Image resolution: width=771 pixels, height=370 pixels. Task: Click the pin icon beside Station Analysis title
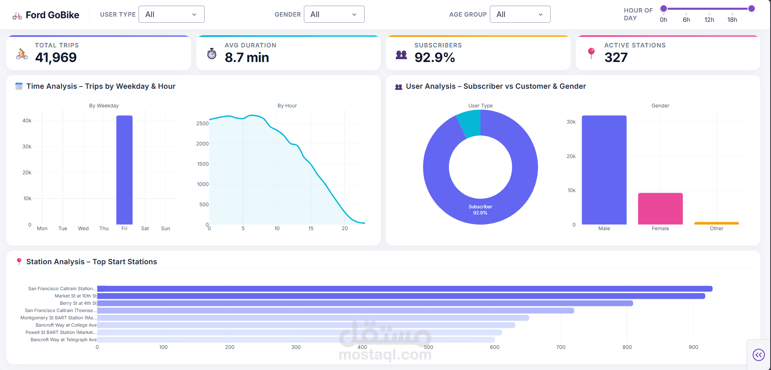pos(19,261)
